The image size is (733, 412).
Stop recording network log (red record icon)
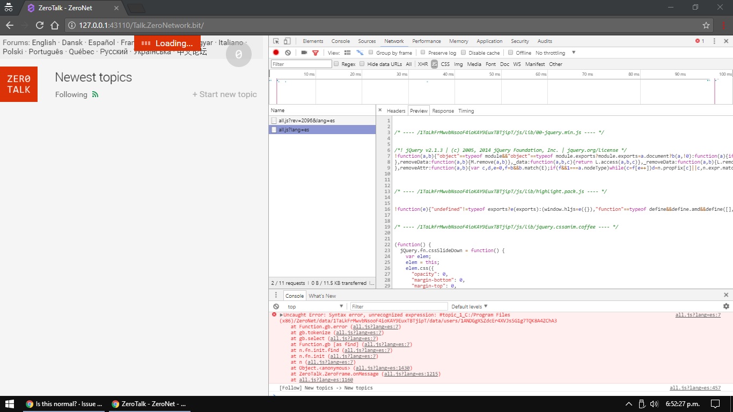point(275,53)
